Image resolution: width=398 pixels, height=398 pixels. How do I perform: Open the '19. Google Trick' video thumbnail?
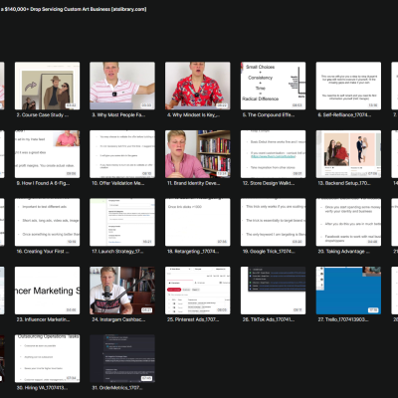273,222
